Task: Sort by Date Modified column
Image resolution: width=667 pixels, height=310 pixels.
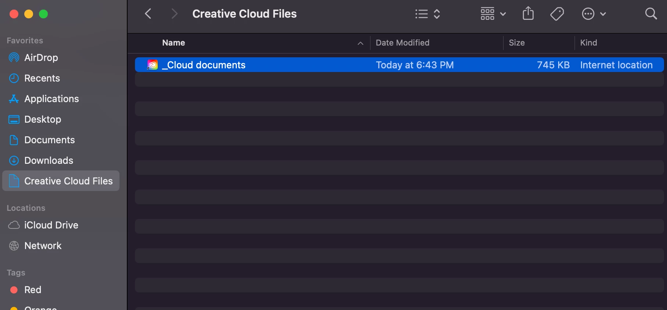Action: 403,43
